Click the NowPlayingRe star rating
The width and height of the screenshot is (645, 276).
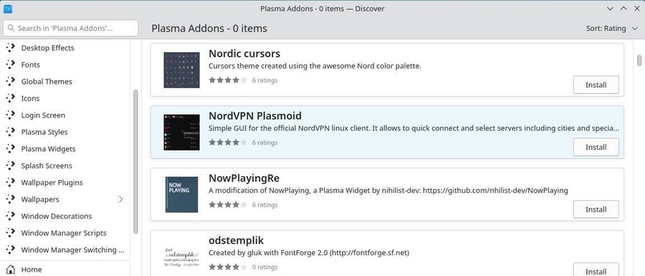tap(228, 204)
